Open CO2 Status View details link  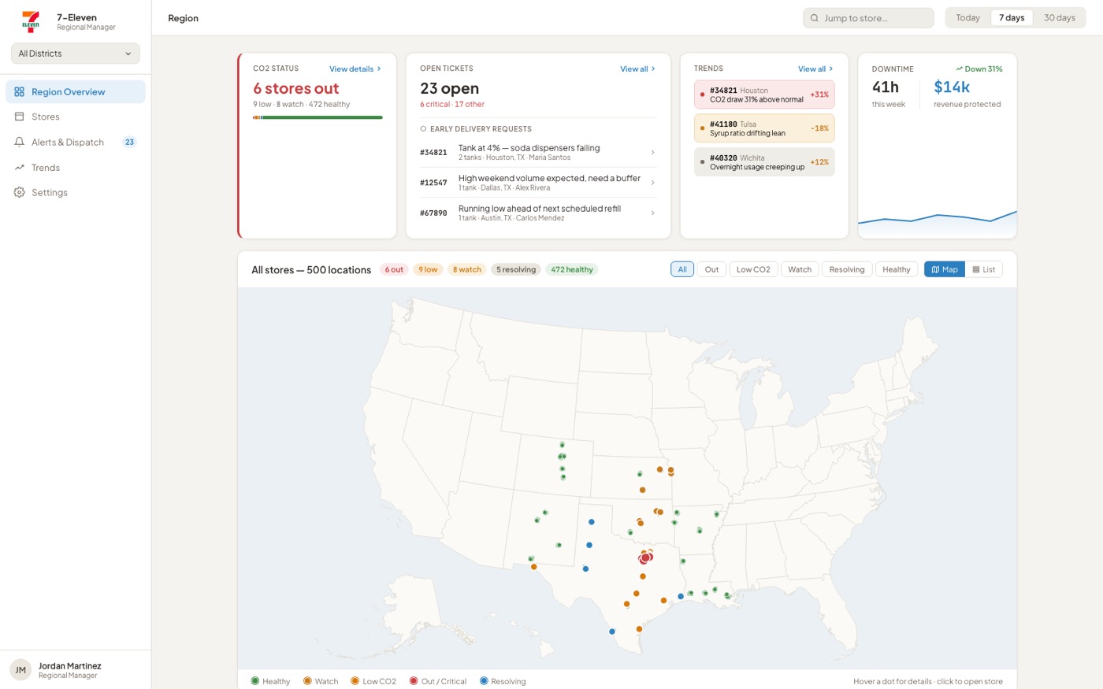(x=355, y=69)
